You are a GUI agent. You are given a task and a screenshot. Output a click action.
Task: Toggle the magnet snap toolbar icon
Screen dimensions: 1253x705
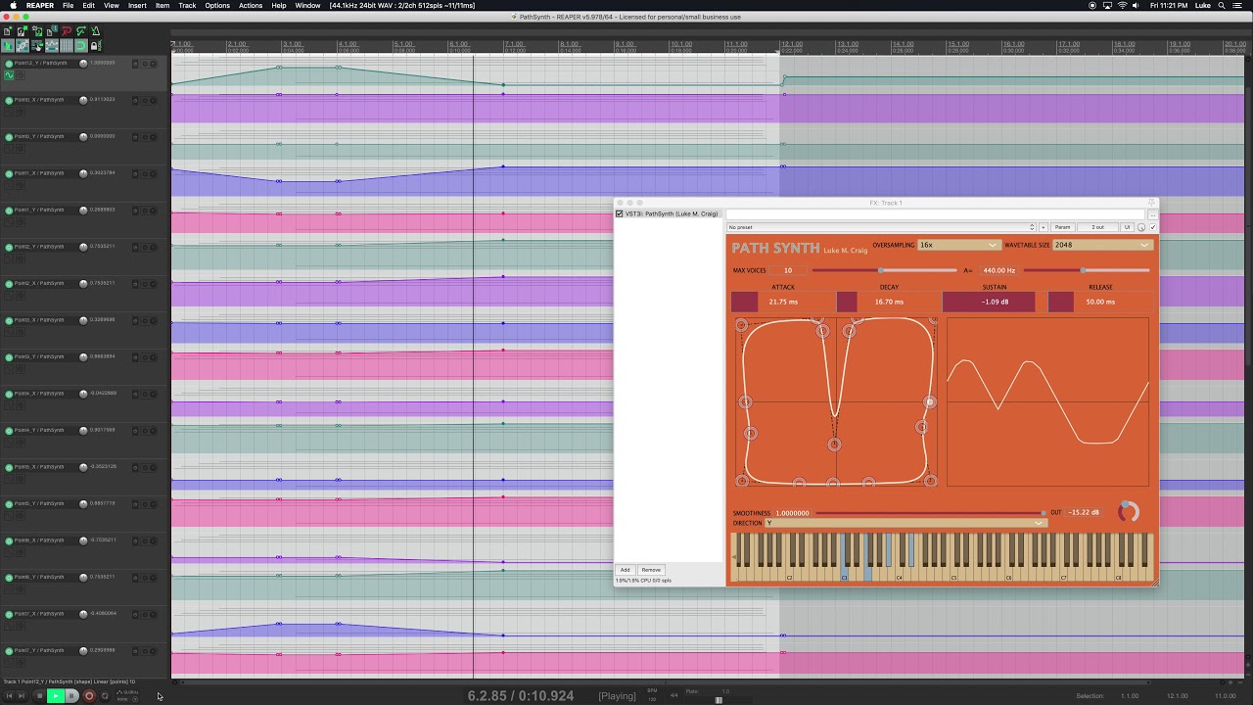81,45
